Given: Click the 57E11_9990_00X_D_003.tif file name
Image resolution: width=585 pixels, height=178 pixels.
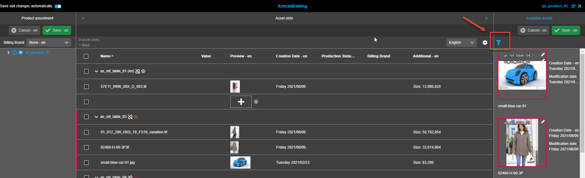Looking at the screenshot, I should (x=123, y=87).
